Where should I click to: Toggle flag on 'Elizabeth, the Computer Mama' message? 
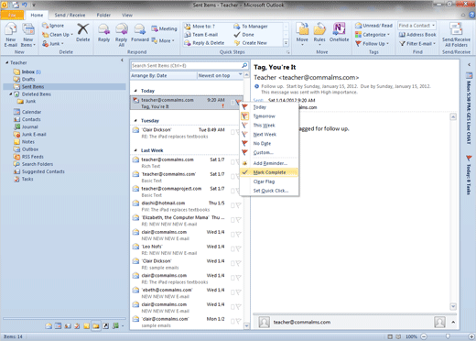(238, 220)
